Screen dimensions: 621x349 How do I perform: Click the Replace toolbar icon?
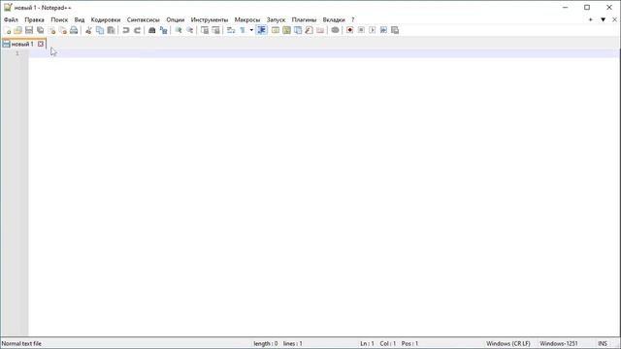[x=163, y=30]
